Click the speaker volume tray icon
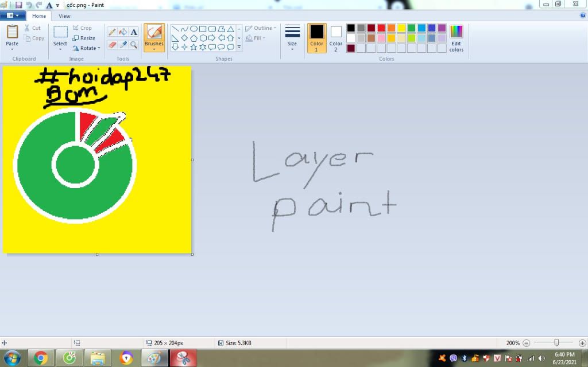Viewport: 588px width, 367px height. coord(541,358)
